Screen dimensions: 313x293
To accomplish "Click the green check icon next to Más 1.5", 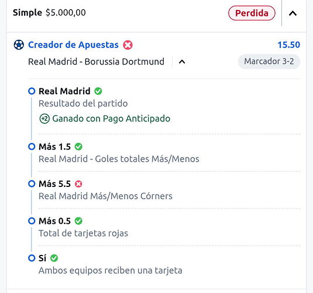I will [78, 146].
